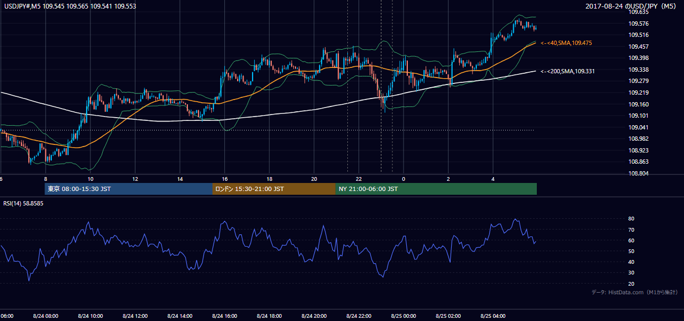Click the 8/24 10:00 time label
The width and height of the screenshot is (684, 321).
point(90,316)
